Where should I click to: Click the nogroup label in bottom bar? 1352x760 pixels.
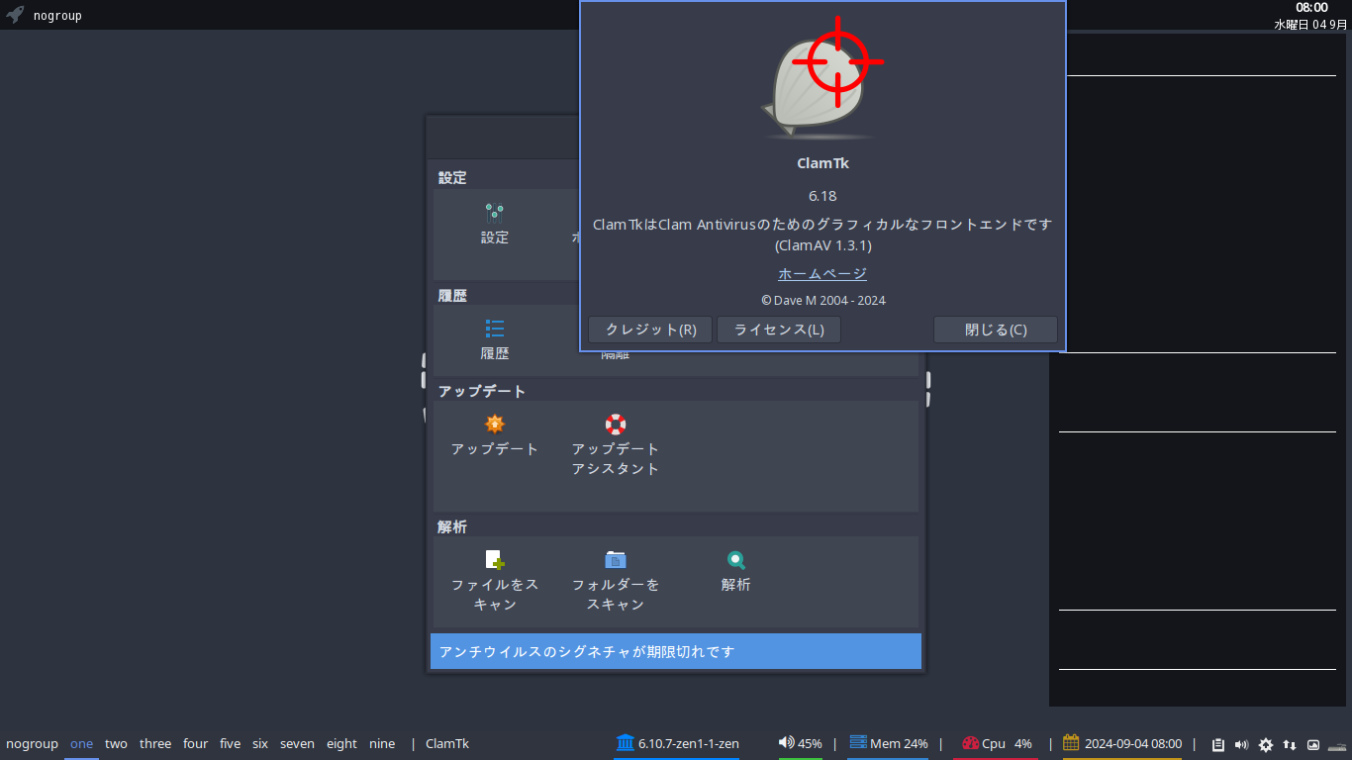pyautogui.click(x=32, y=743)
